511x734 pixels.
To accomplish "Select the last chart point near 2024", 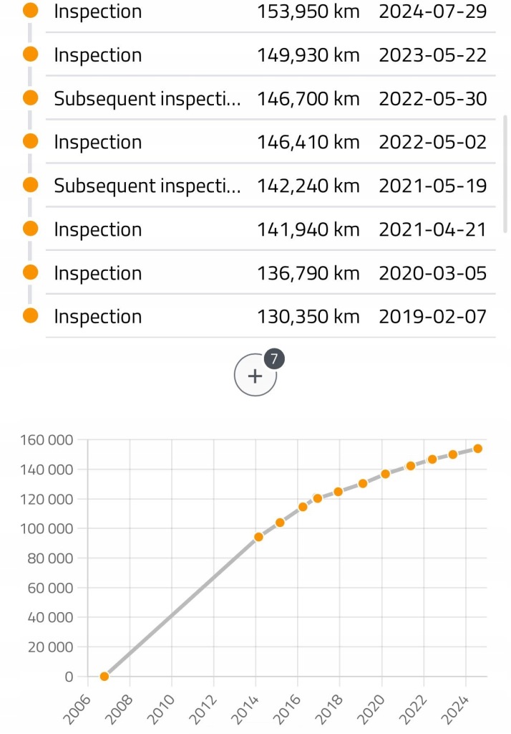I will (478, 449).
